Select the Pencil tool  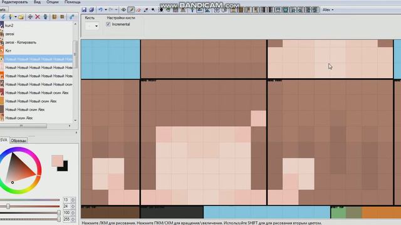tap(131, 10)
